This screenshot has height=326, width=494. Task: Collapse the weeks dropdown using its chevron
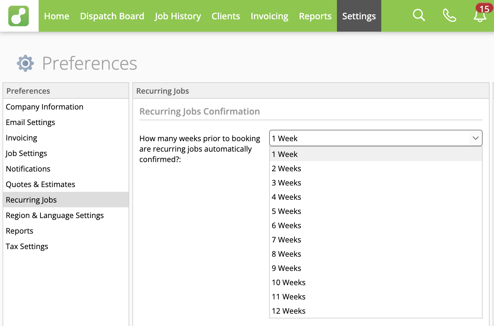click(x=475, y=138)
